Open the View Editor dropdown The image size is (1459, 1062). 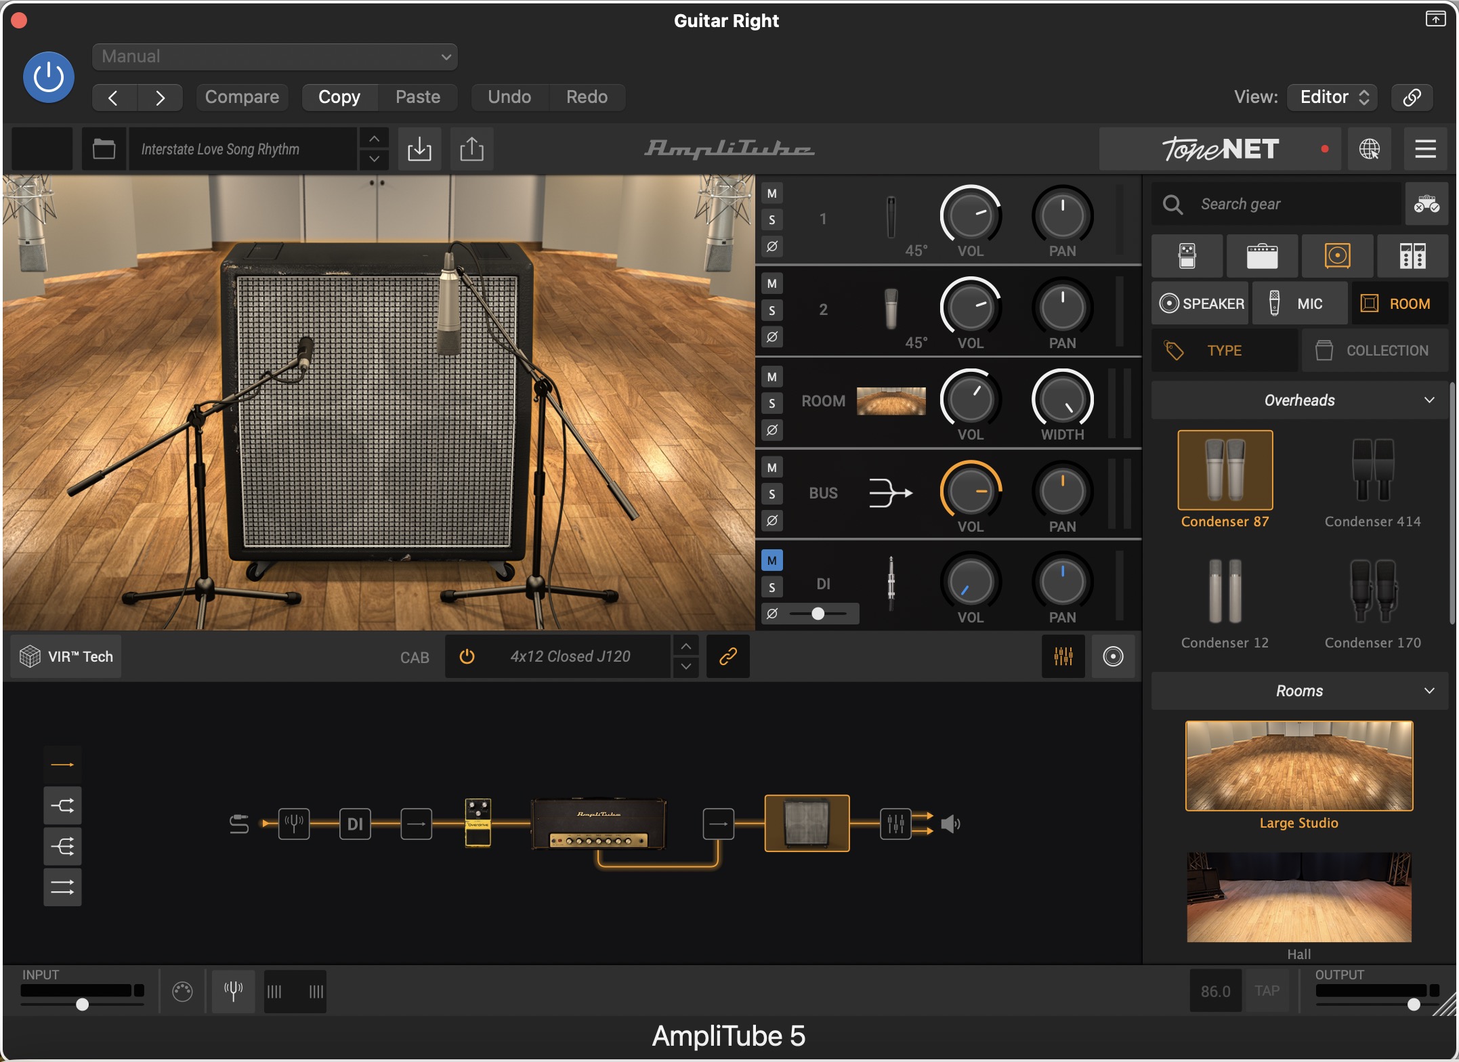coord(1332,97)
